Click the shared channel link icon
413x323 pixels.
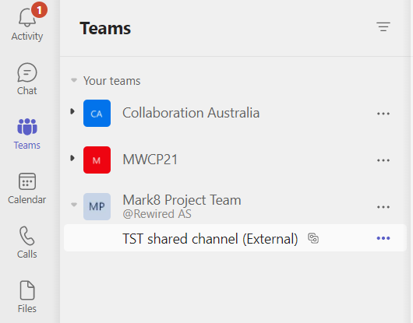(313, 238)
